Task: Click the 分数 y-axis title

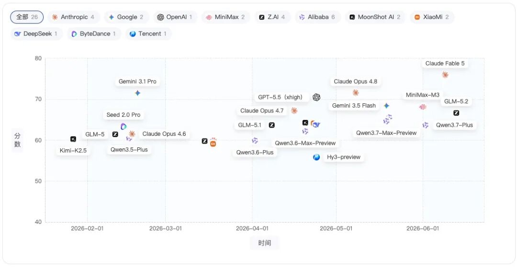Action: 18,140
